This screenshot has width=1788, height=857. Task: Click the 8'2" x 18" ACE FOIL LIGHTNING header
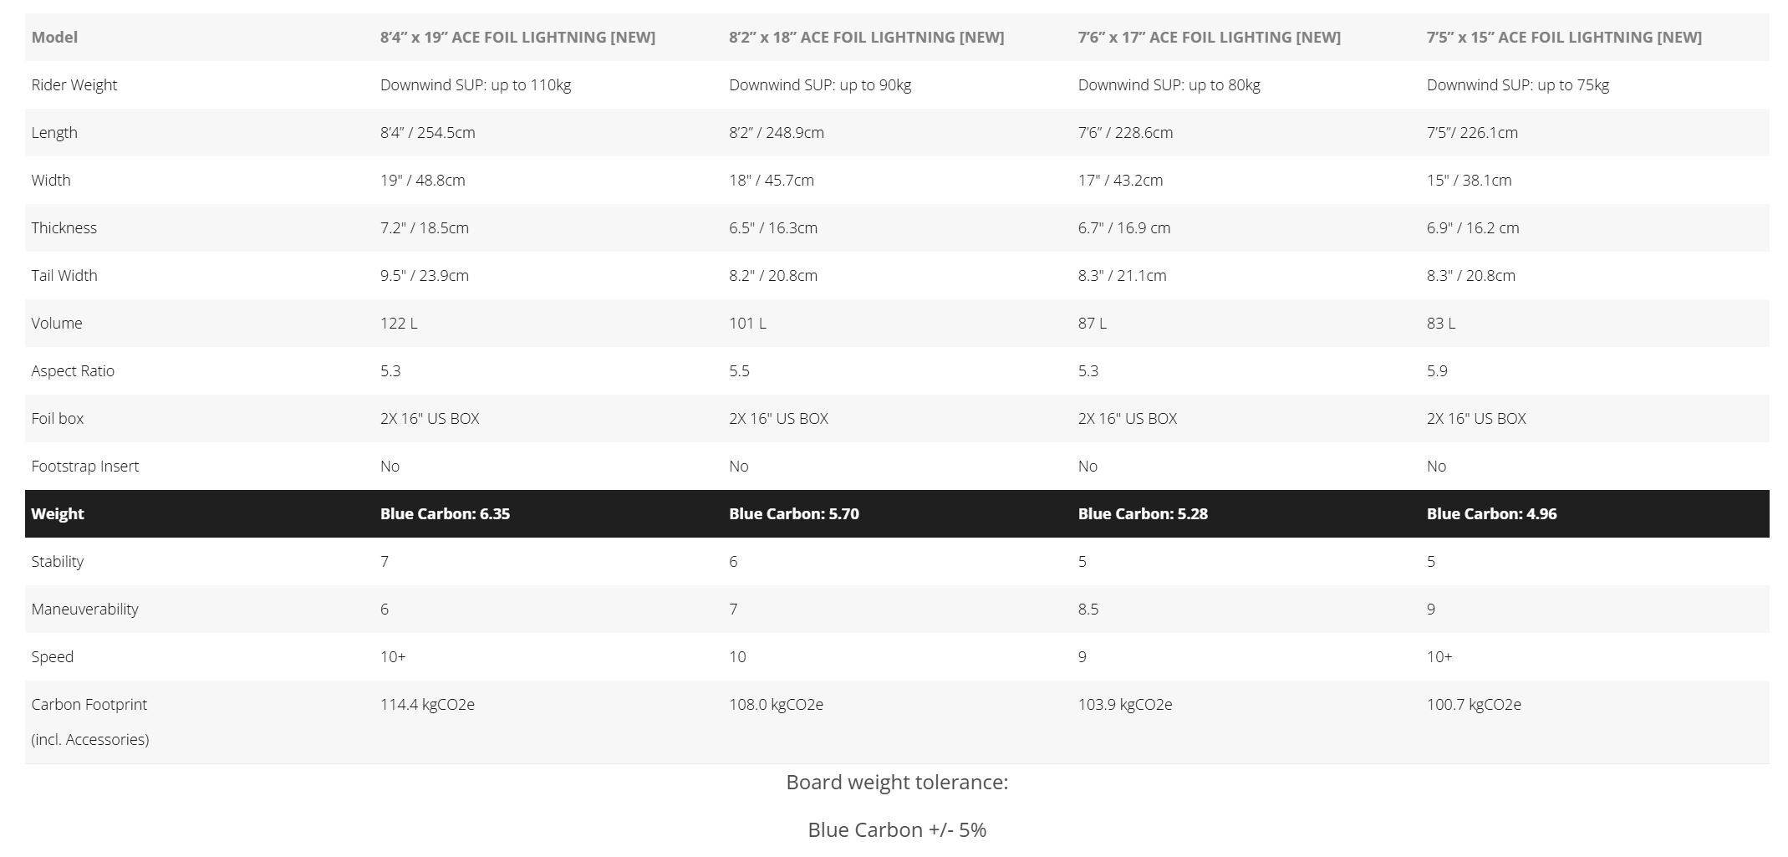(866, 37)
